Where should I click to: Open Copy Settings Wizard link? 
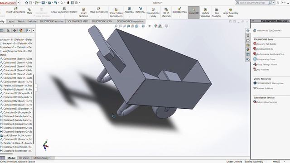(x=267, y=64)
